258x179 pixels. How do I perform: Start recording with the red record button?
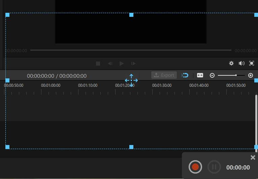[x=195, y=167]
